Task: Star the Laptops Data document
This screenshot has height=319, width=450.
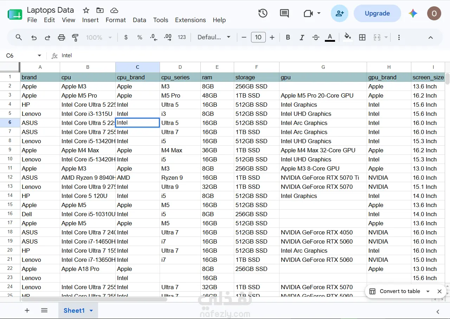Action: tap(86, 10)
